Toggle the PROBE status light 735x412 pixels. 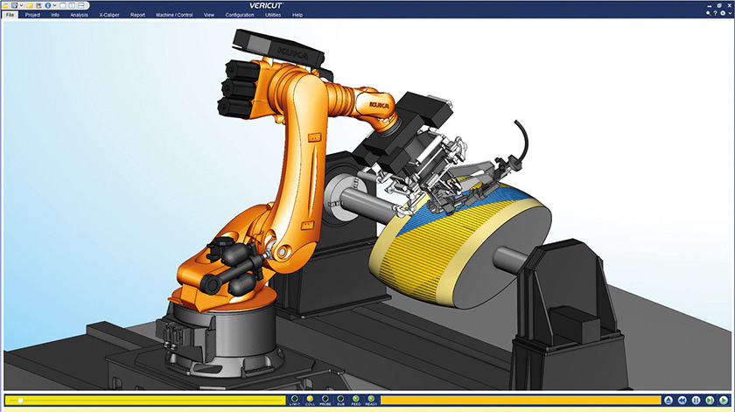(x=325, y=399)
